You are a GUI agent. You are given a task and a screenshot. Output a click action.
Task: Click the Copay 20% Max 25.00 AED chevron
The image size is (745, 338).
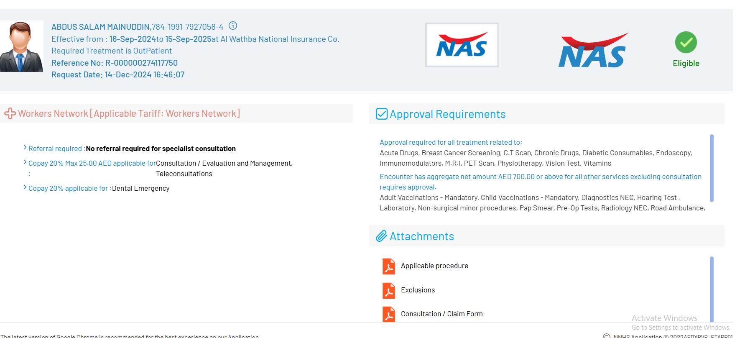tap(25, 162)
